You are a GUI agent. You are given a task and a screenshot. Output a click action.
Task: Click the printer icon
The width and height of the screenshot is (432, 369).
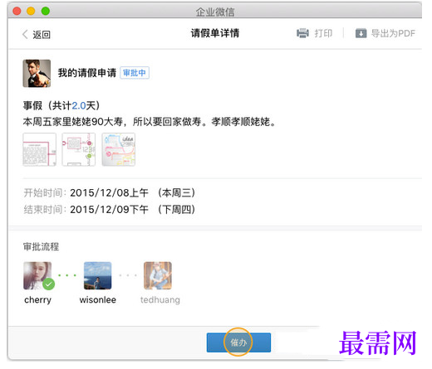pyautogui.click(x=302, y=33)
